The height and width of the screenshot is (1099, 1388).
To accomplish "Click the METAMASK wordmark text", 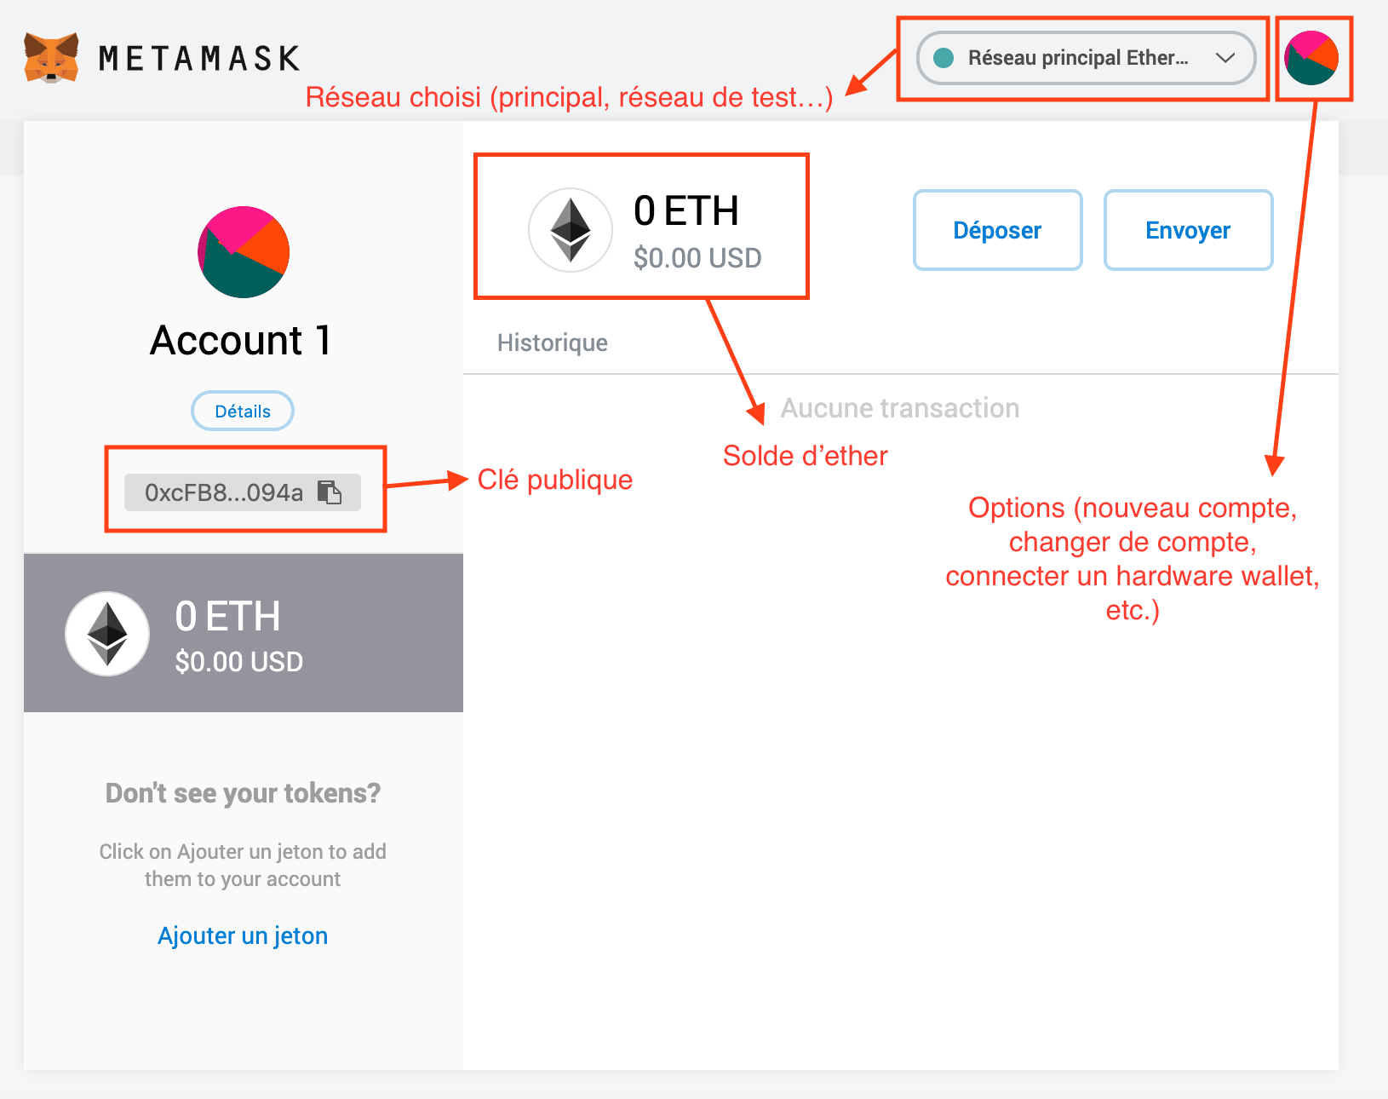I will (199, 58).
